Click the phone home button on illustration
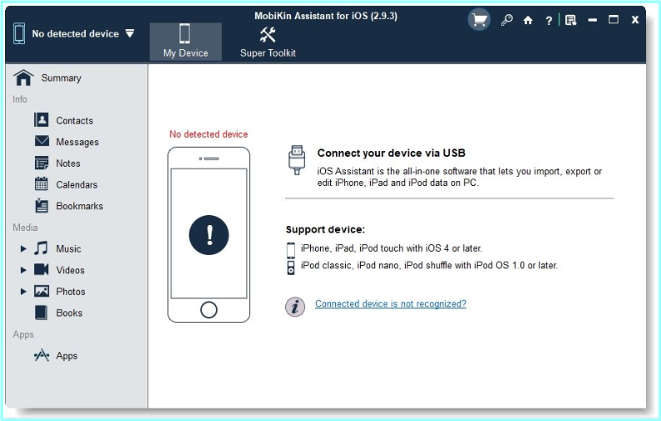This screenshot has width=661, height=421. tap(209, 310)
